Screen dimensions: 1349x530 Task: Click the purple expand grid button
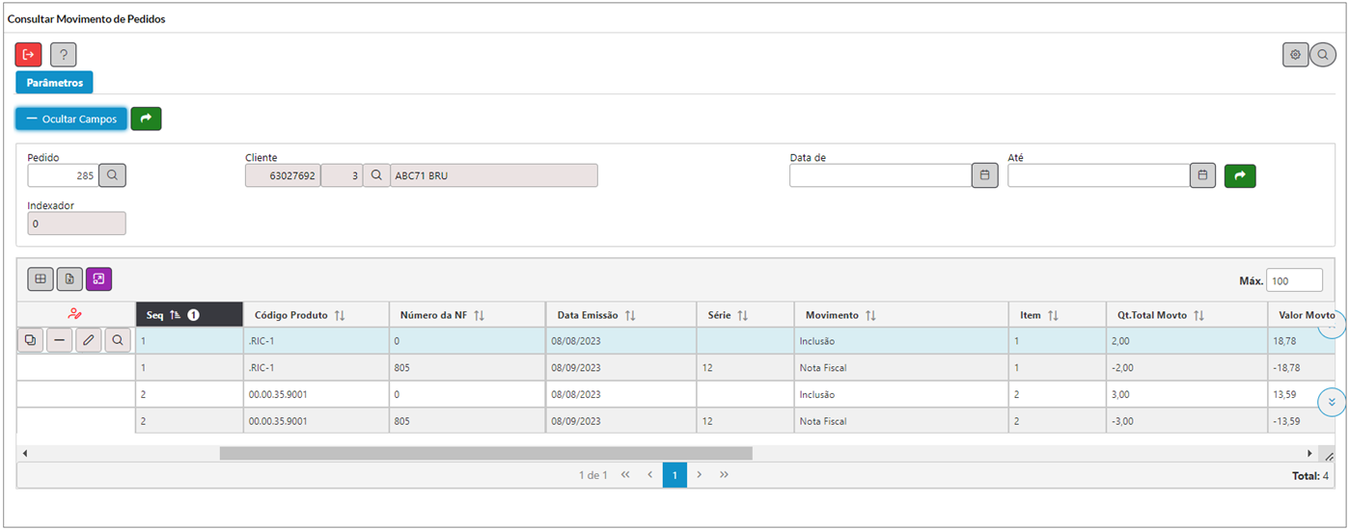(x=98, y=279)
